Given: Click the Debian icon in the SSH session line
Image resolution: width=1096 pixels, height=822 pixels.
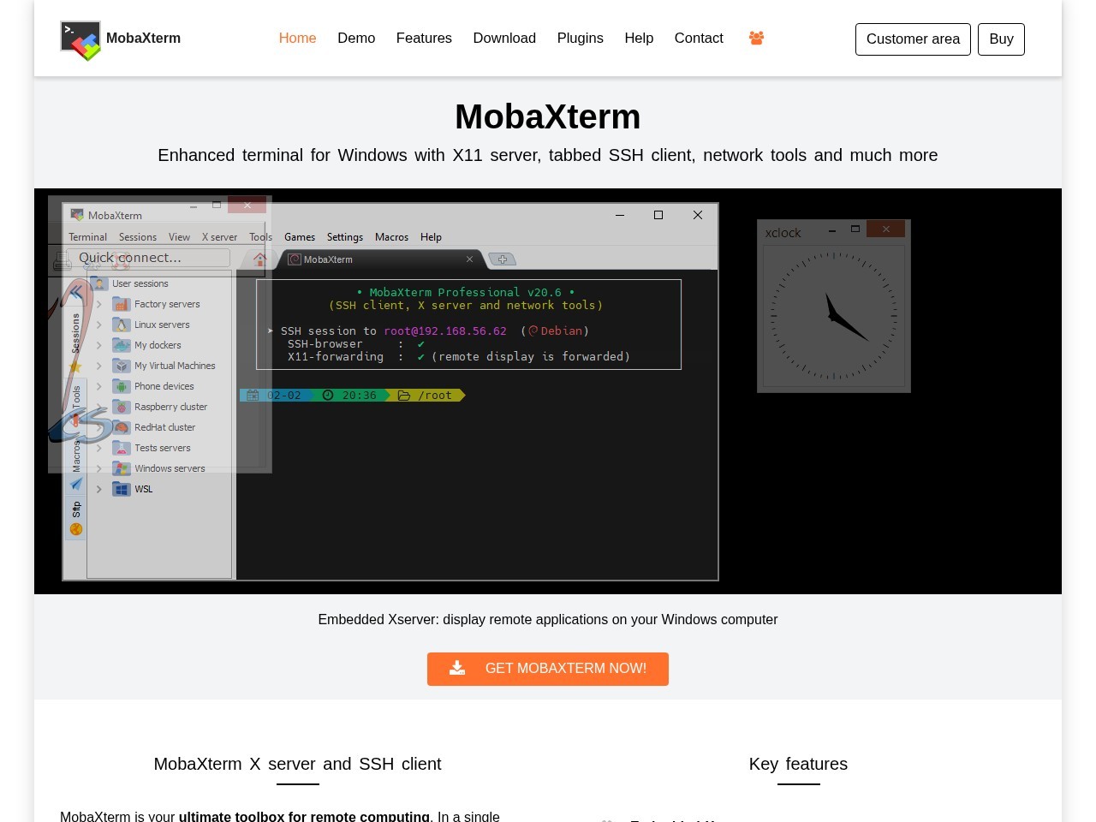Looking at the screenshot, I should pyautogui.click(x=533, y=331).
